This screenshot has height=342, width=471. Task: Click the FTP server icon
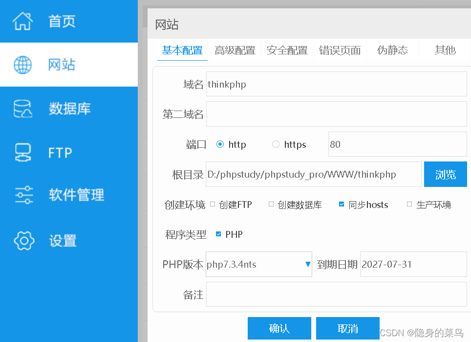pos(23,153)
